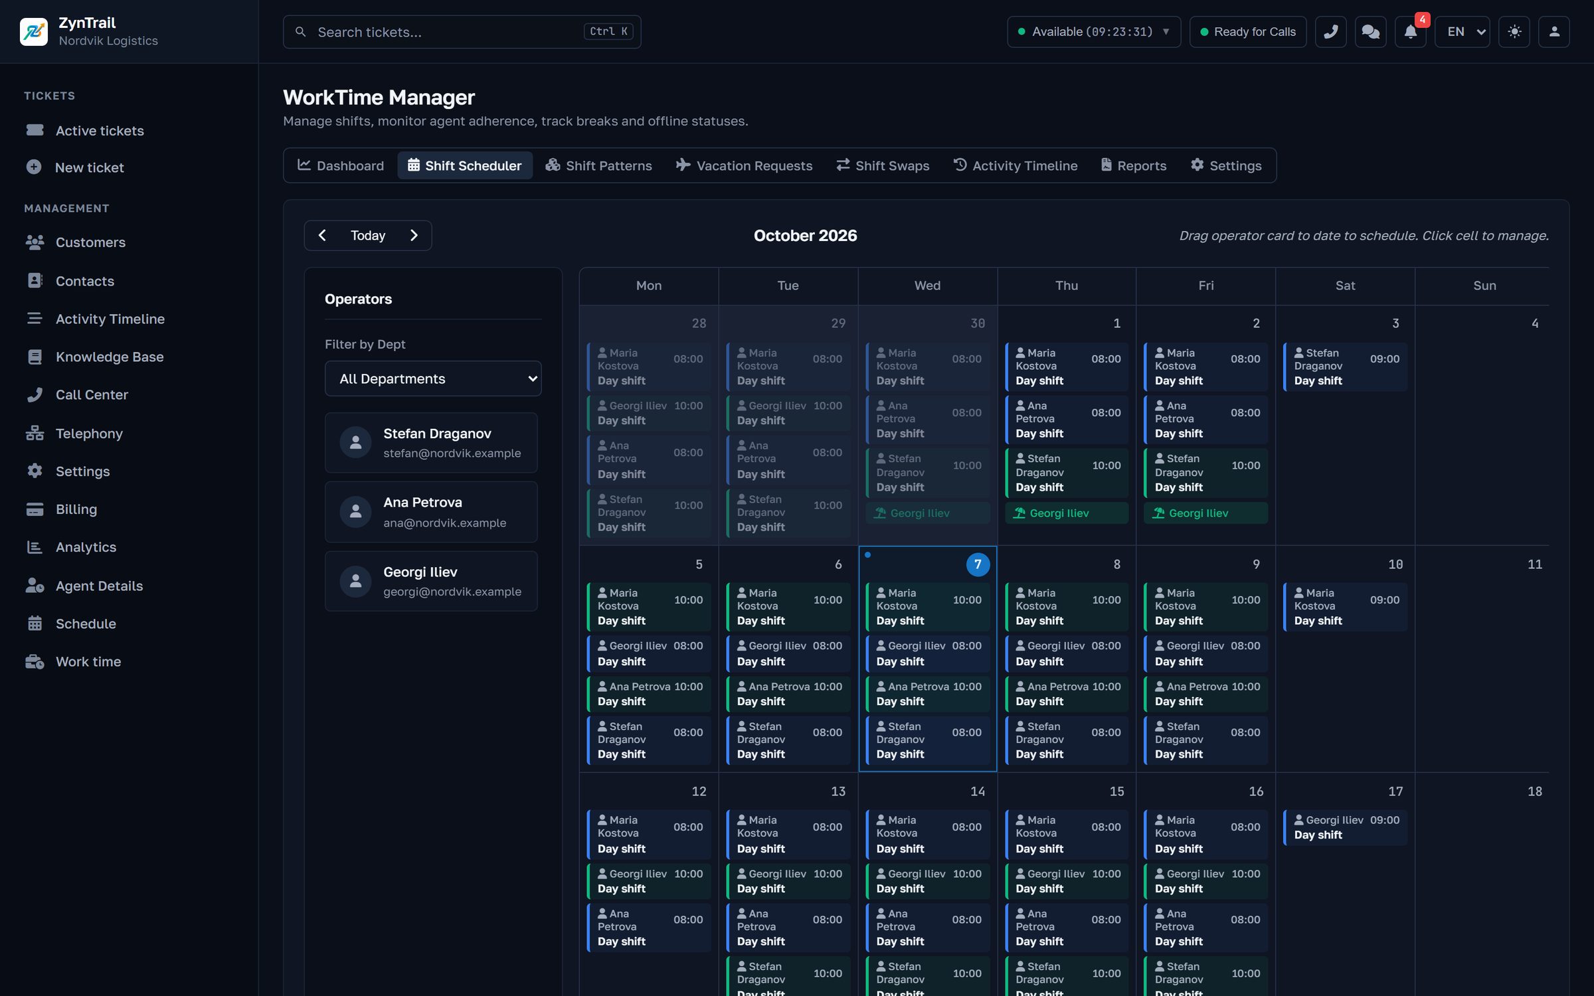Go to next month arrow
The width and height of the screenshot is (1594, 996).
(x=414, y=235)
